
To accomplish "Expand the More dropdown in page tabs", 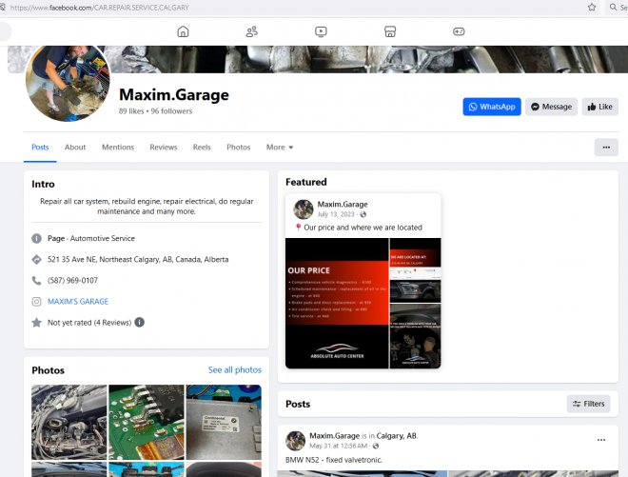I will 280,148.
